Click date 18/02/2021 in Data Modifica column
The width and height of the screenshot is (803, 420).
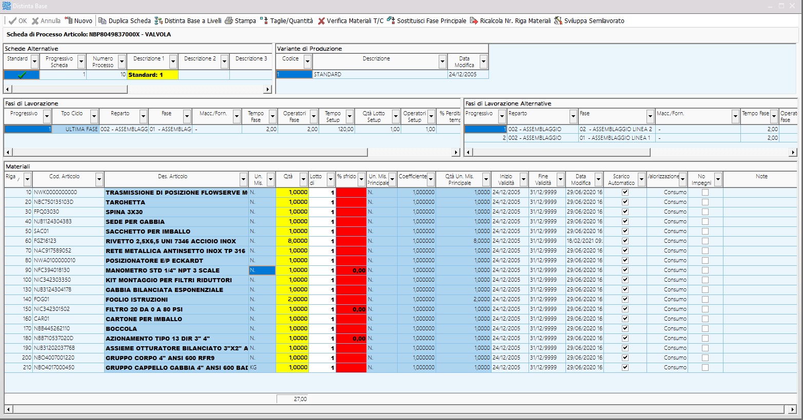(x=584, y=241)
